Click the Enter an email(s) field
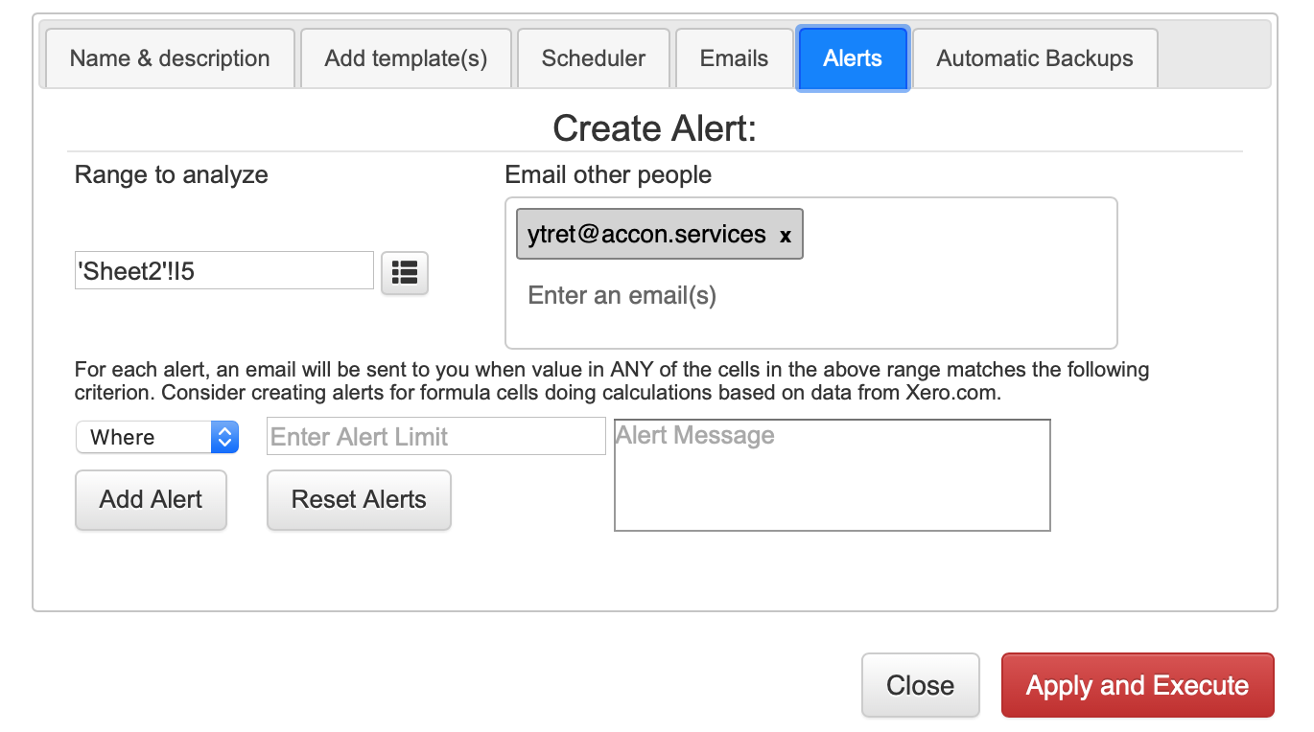Viewport: 1314px width, 732px height. coord(810,295)
